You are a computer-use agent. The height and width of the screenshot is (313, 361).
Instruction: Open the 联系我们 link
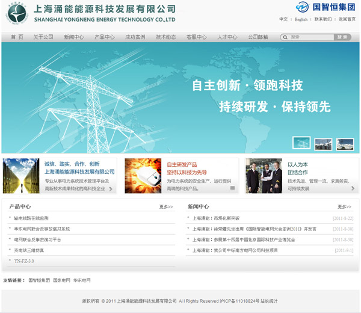pyautogui.click(x=323, y=19)
